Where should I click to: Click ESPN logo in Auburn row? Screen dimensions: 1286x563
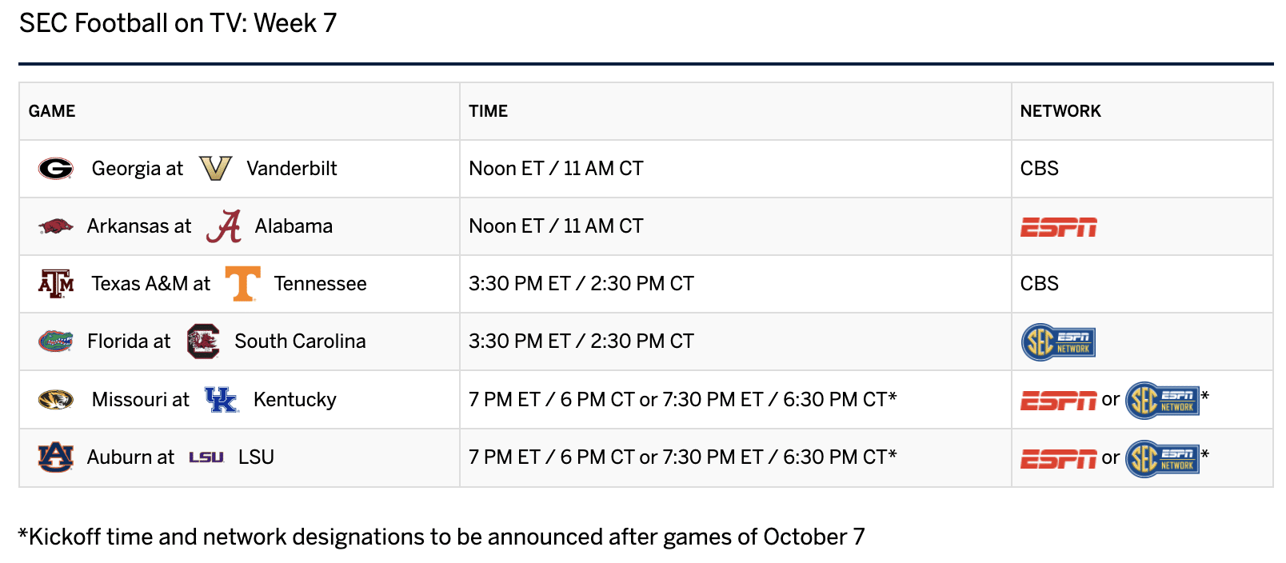pos(1058,459)
